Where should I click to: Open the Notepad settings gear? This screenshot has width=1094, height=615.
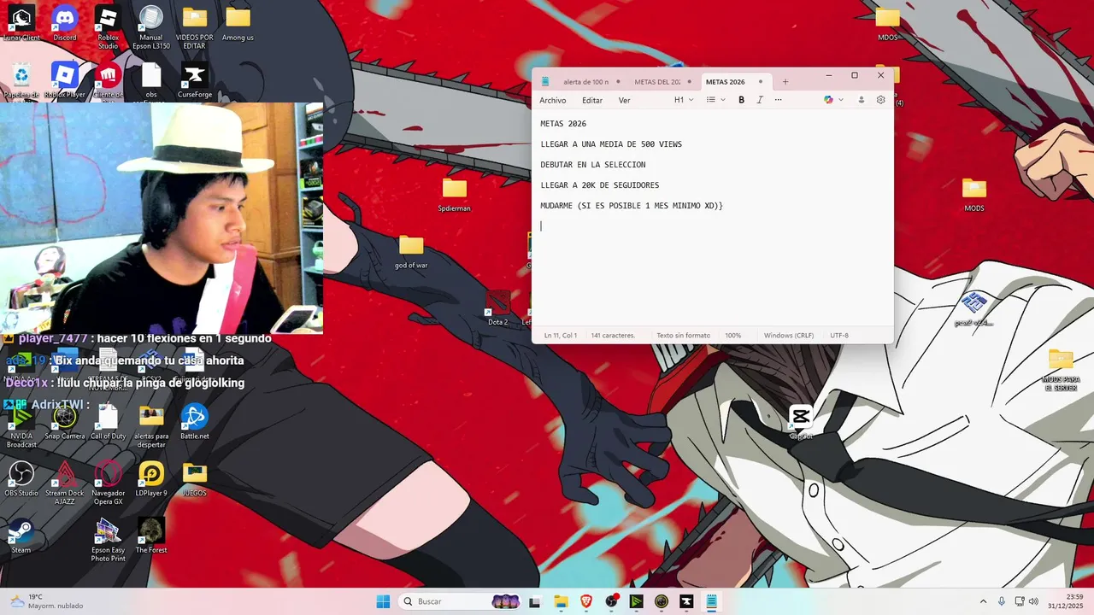point(880,100)
